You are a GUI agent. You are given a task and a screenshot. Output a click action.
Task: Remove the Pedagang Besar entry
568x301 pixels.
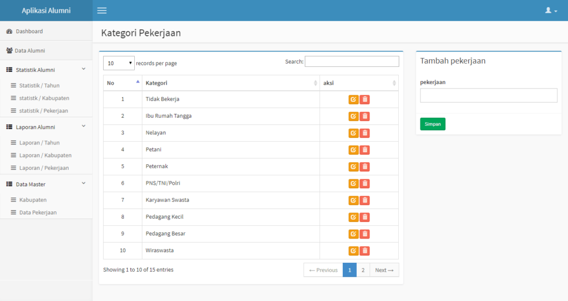(x=364, y=234)
